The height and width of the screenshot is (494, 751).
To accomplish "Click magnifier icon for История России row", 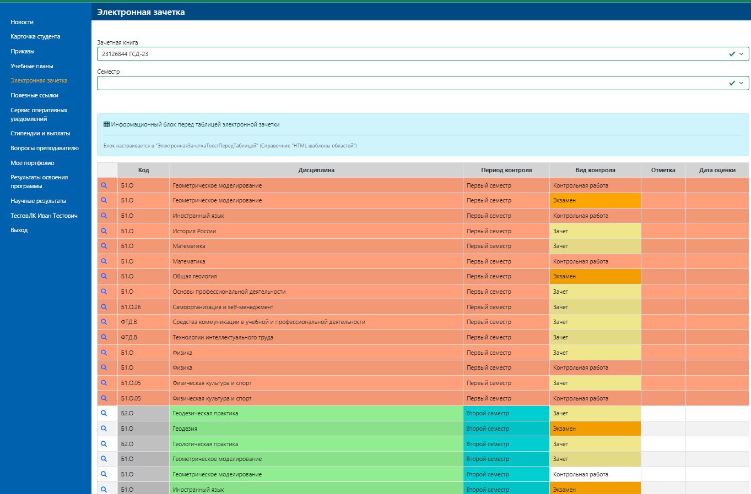I will point(104,231).
